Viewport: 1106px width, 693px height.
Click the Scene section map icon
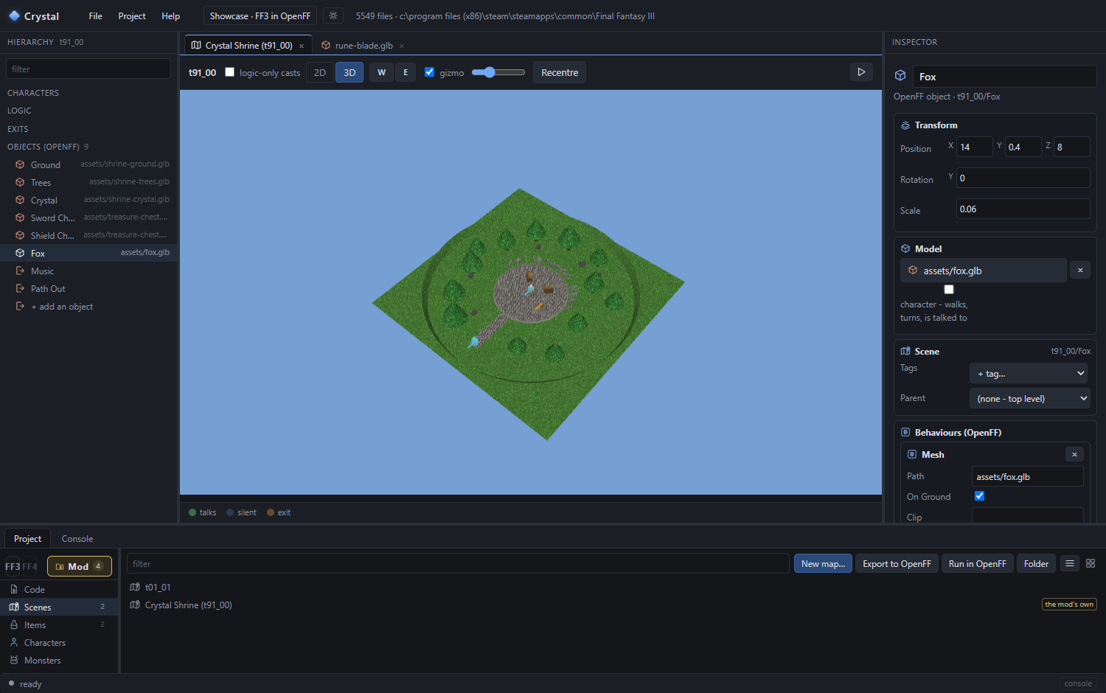(905, 351)
